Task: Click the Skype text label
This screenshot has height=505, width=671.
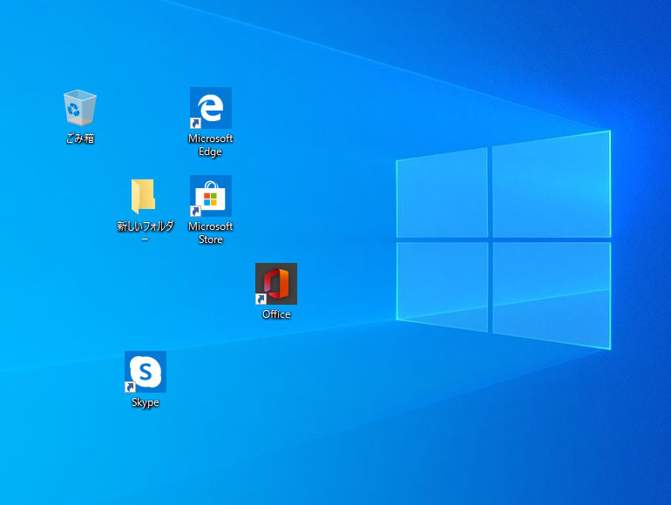Action: 146,402
